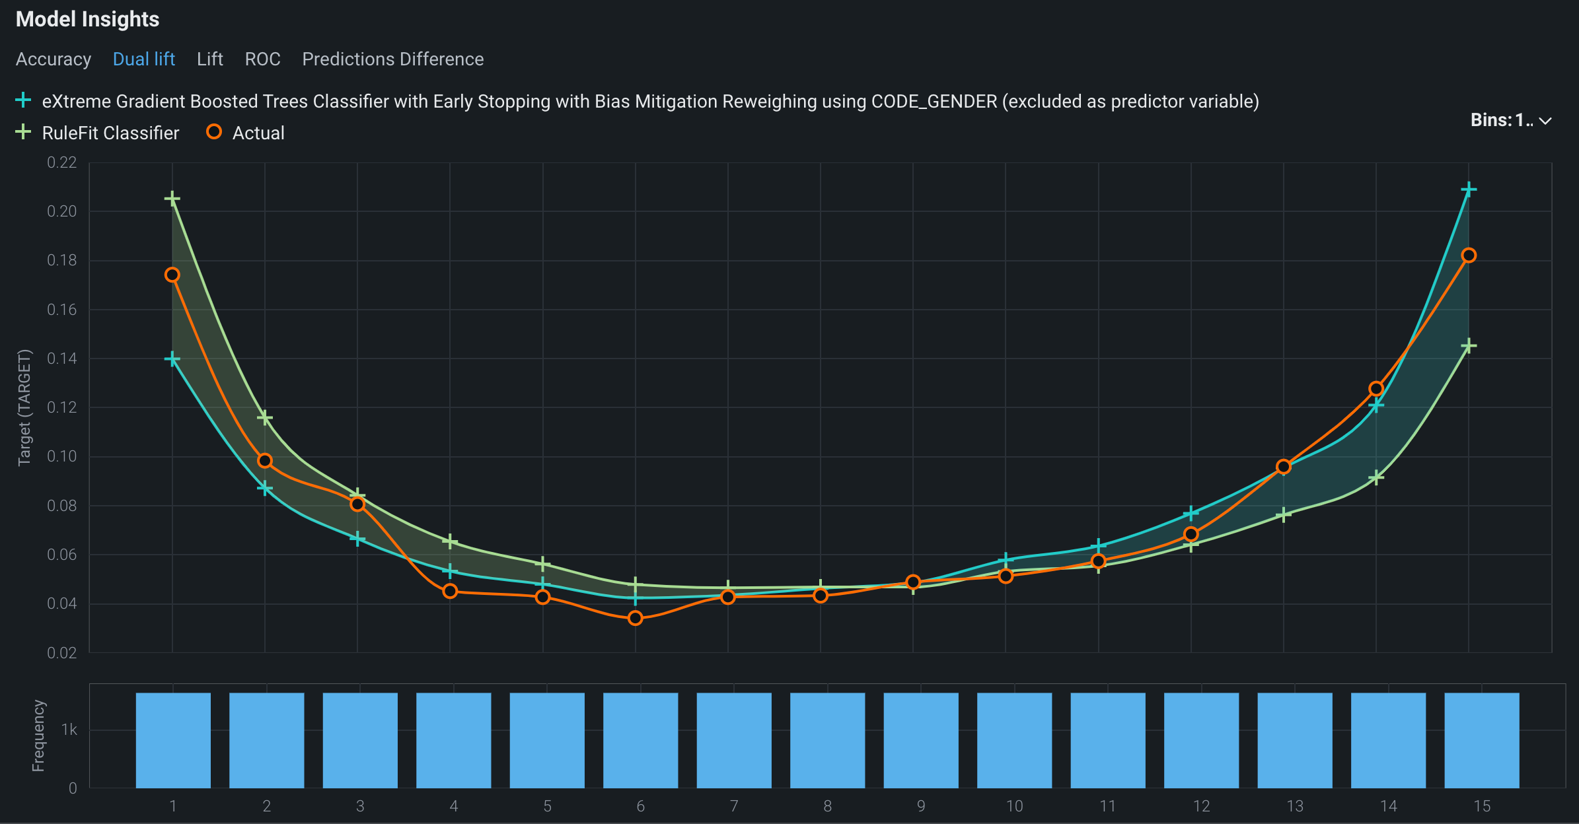Click the Bins dropdown chevron arrow
Image resolution: width=1579 pixels, height=824 pixels.
pyautogui.click(x=1545, y=121)
